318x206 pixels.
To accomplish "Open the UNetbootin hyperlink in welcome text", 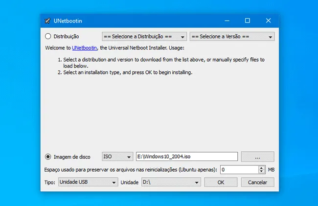I will (85, 48).
